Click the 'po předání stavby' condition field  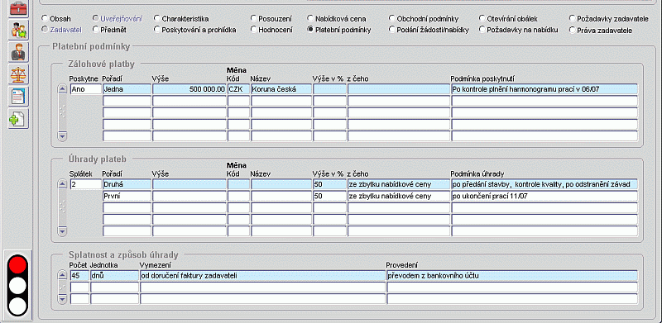[544, 184]
